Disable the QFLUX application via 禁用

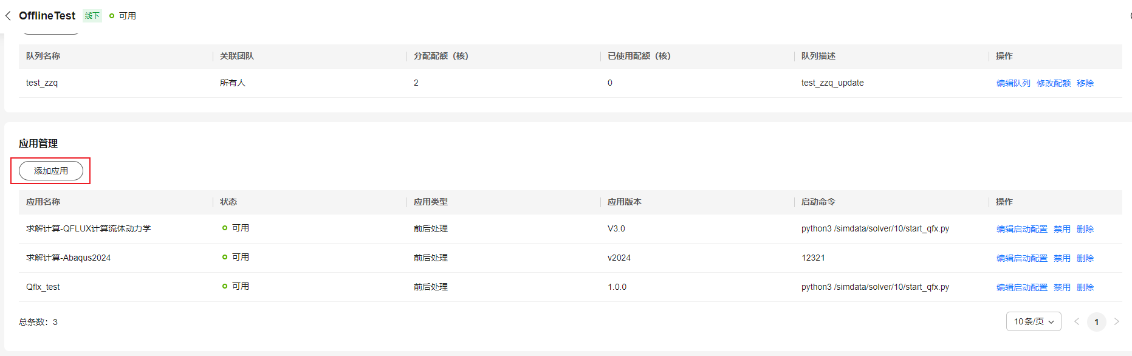[x=1062, y=229]
